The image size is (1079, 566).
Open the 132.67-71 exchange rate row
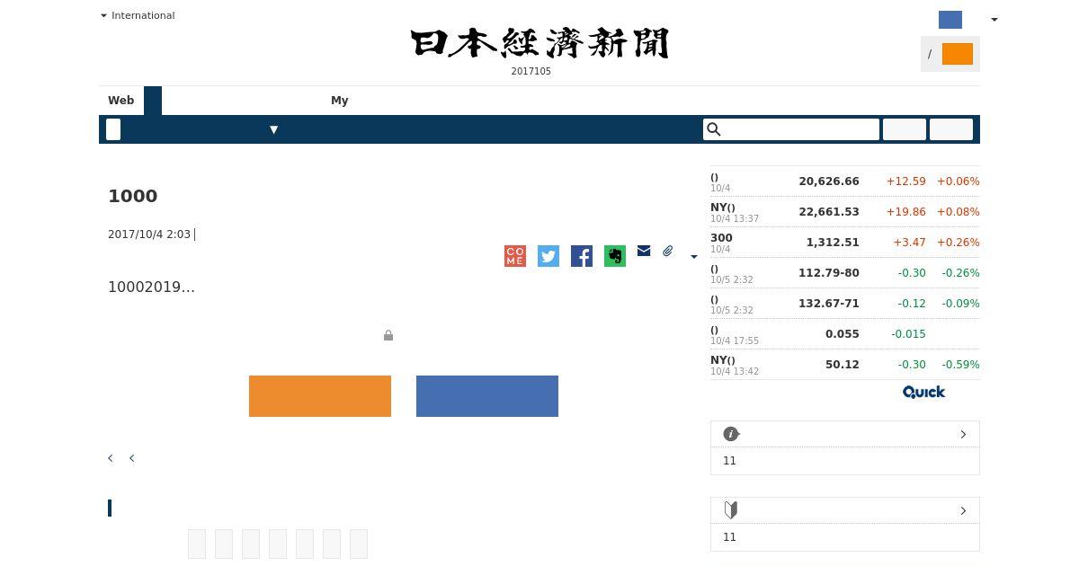pos(845,304)
